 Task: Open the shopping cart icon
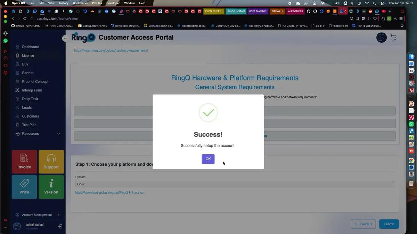click(x=393, y=37)
